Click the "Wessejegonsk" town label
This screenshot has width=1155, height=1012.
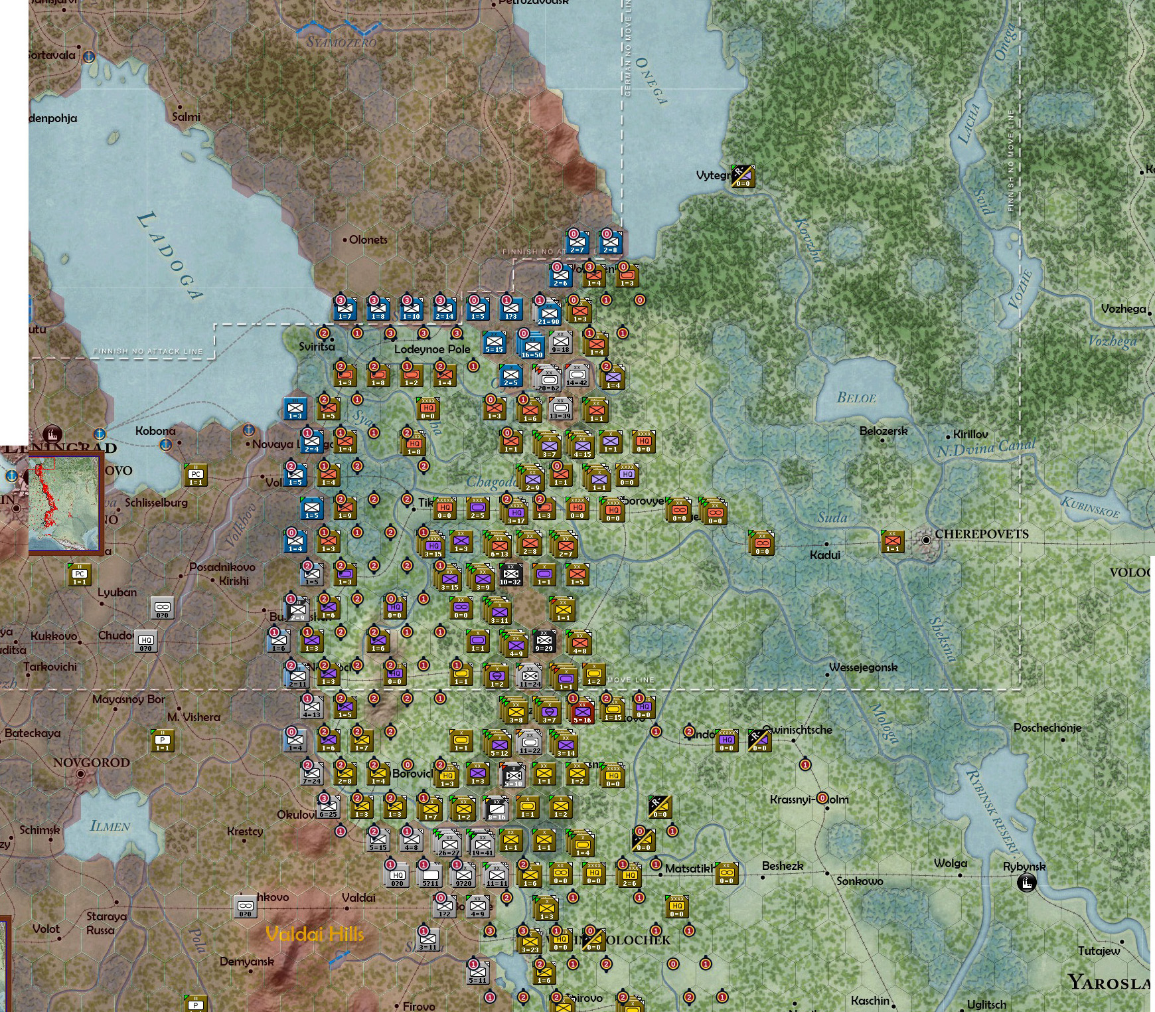click(864, 667)
